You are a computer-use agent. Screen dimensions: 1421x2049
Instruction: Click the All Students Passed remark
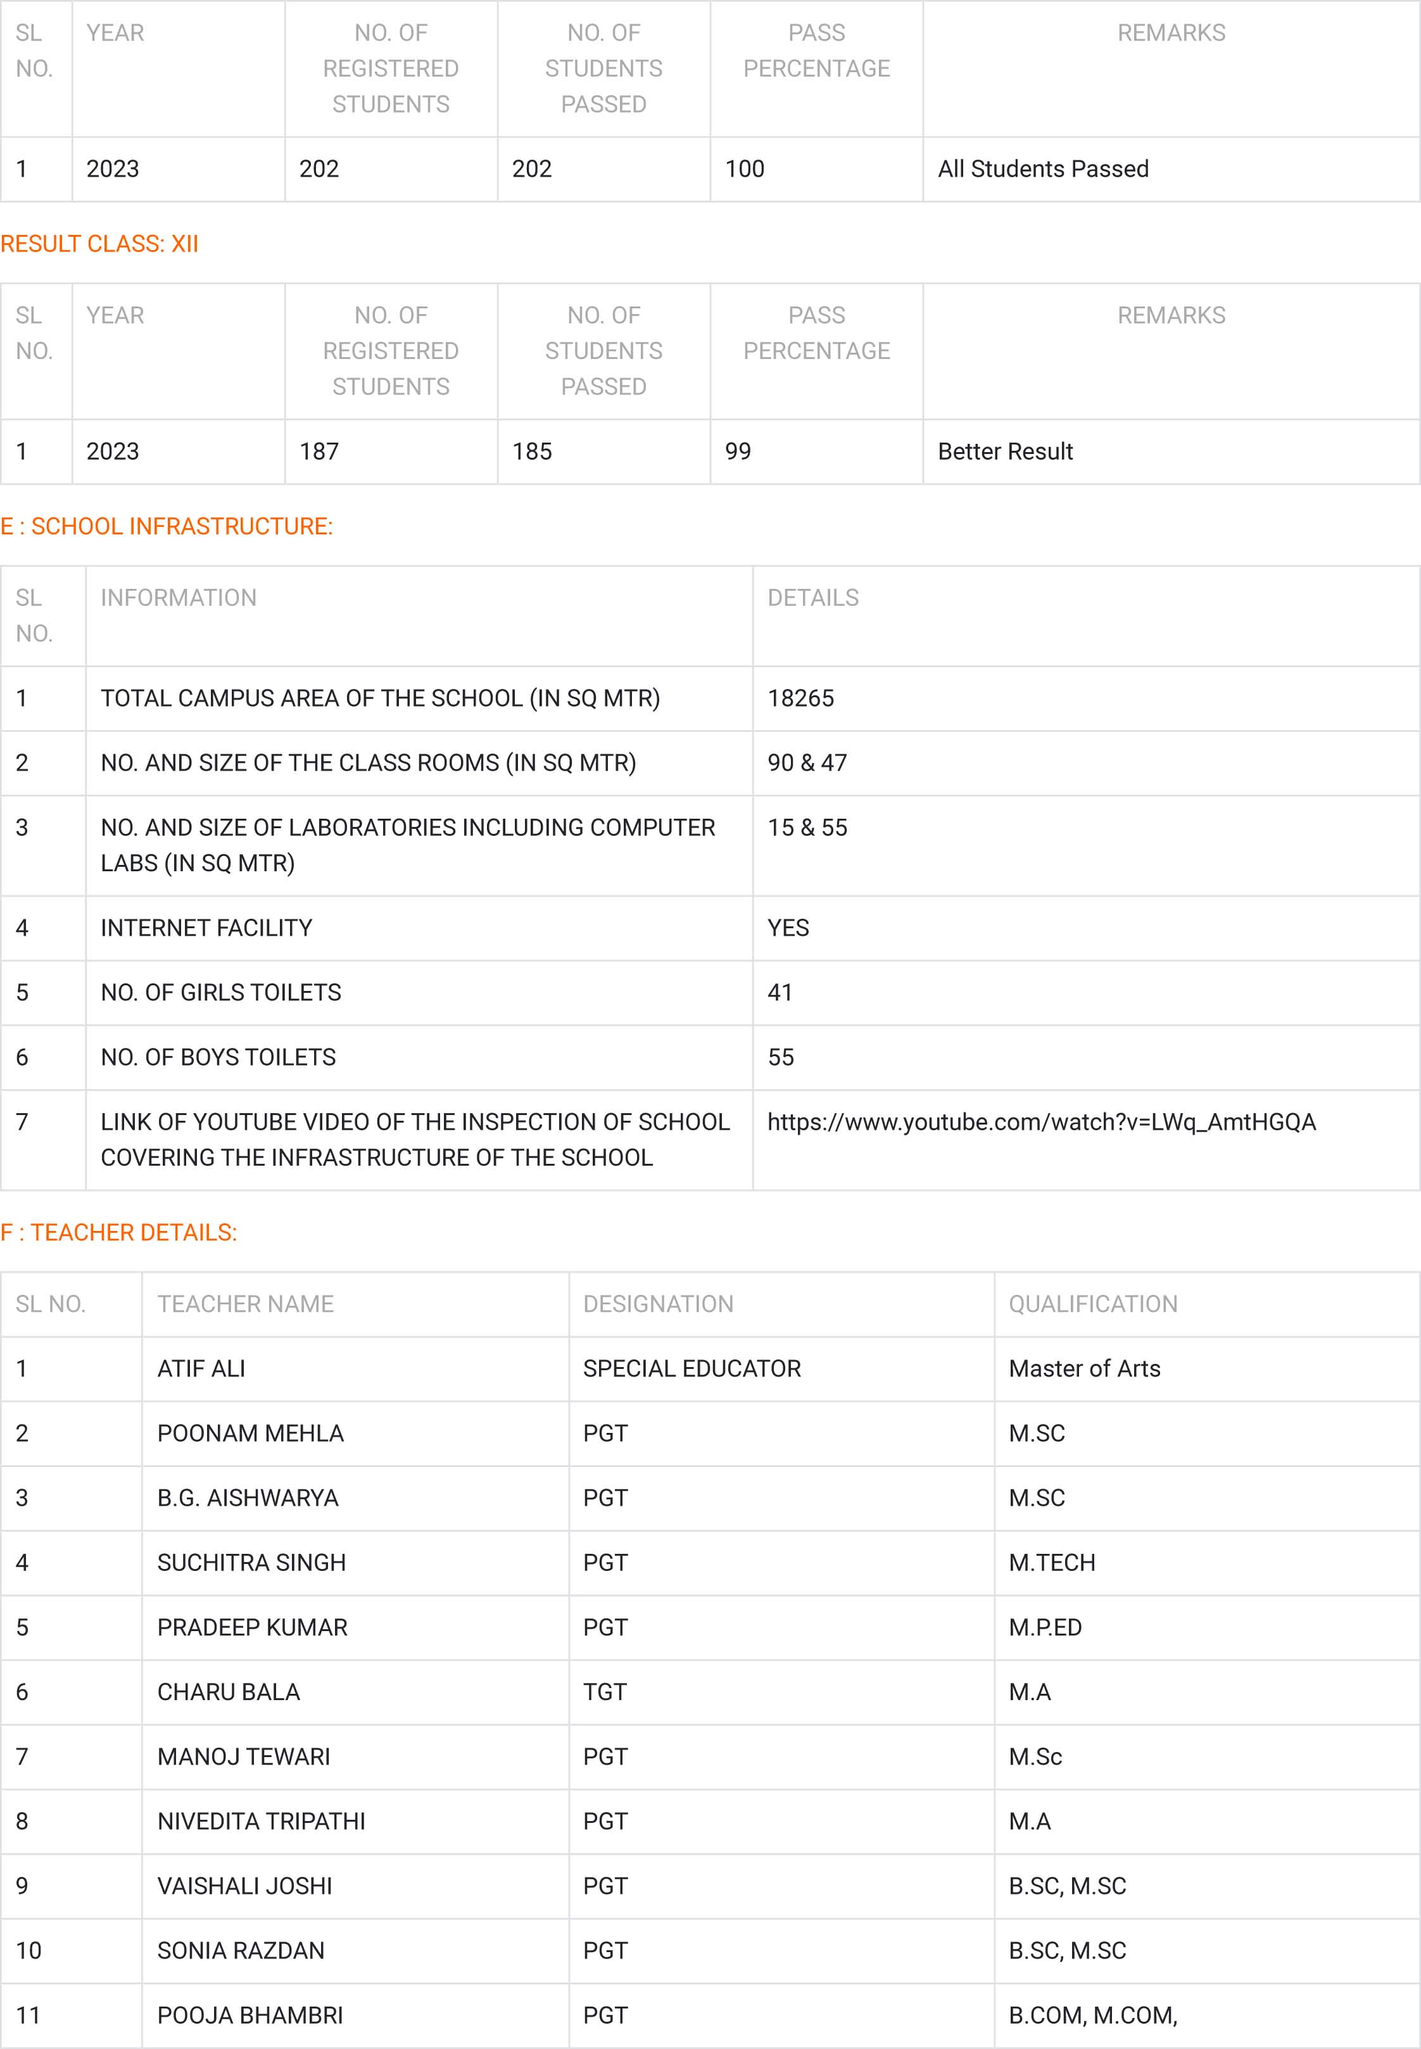click(1042, 169)
